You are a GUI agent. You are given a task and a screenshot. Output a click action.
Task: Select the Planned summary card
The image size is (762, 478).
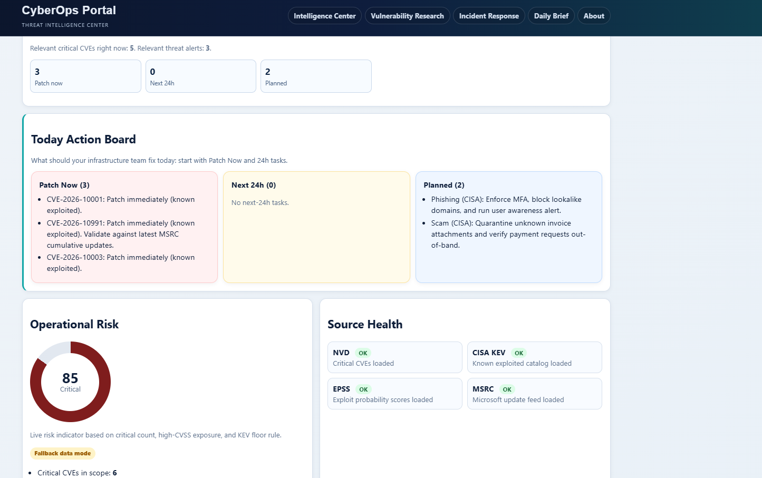point(315,76)
